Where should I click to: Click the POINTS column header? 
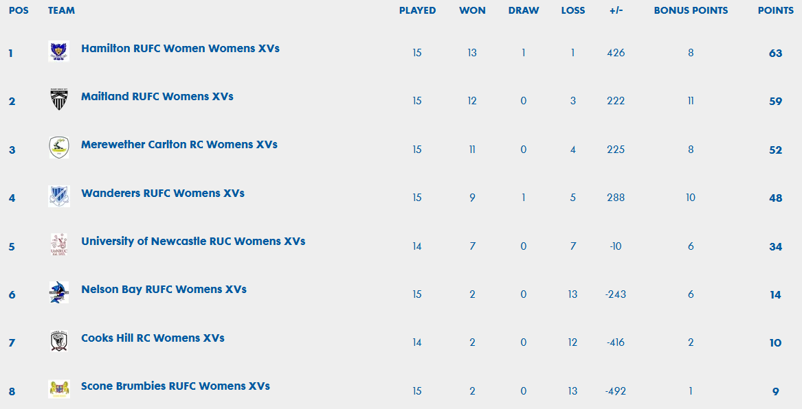pyautogui.click(x=775, y=10)
